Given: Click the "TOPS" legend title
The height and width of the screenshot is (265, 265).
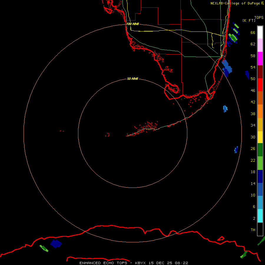Looking at the screenshot, I should (x=259, y=18).
